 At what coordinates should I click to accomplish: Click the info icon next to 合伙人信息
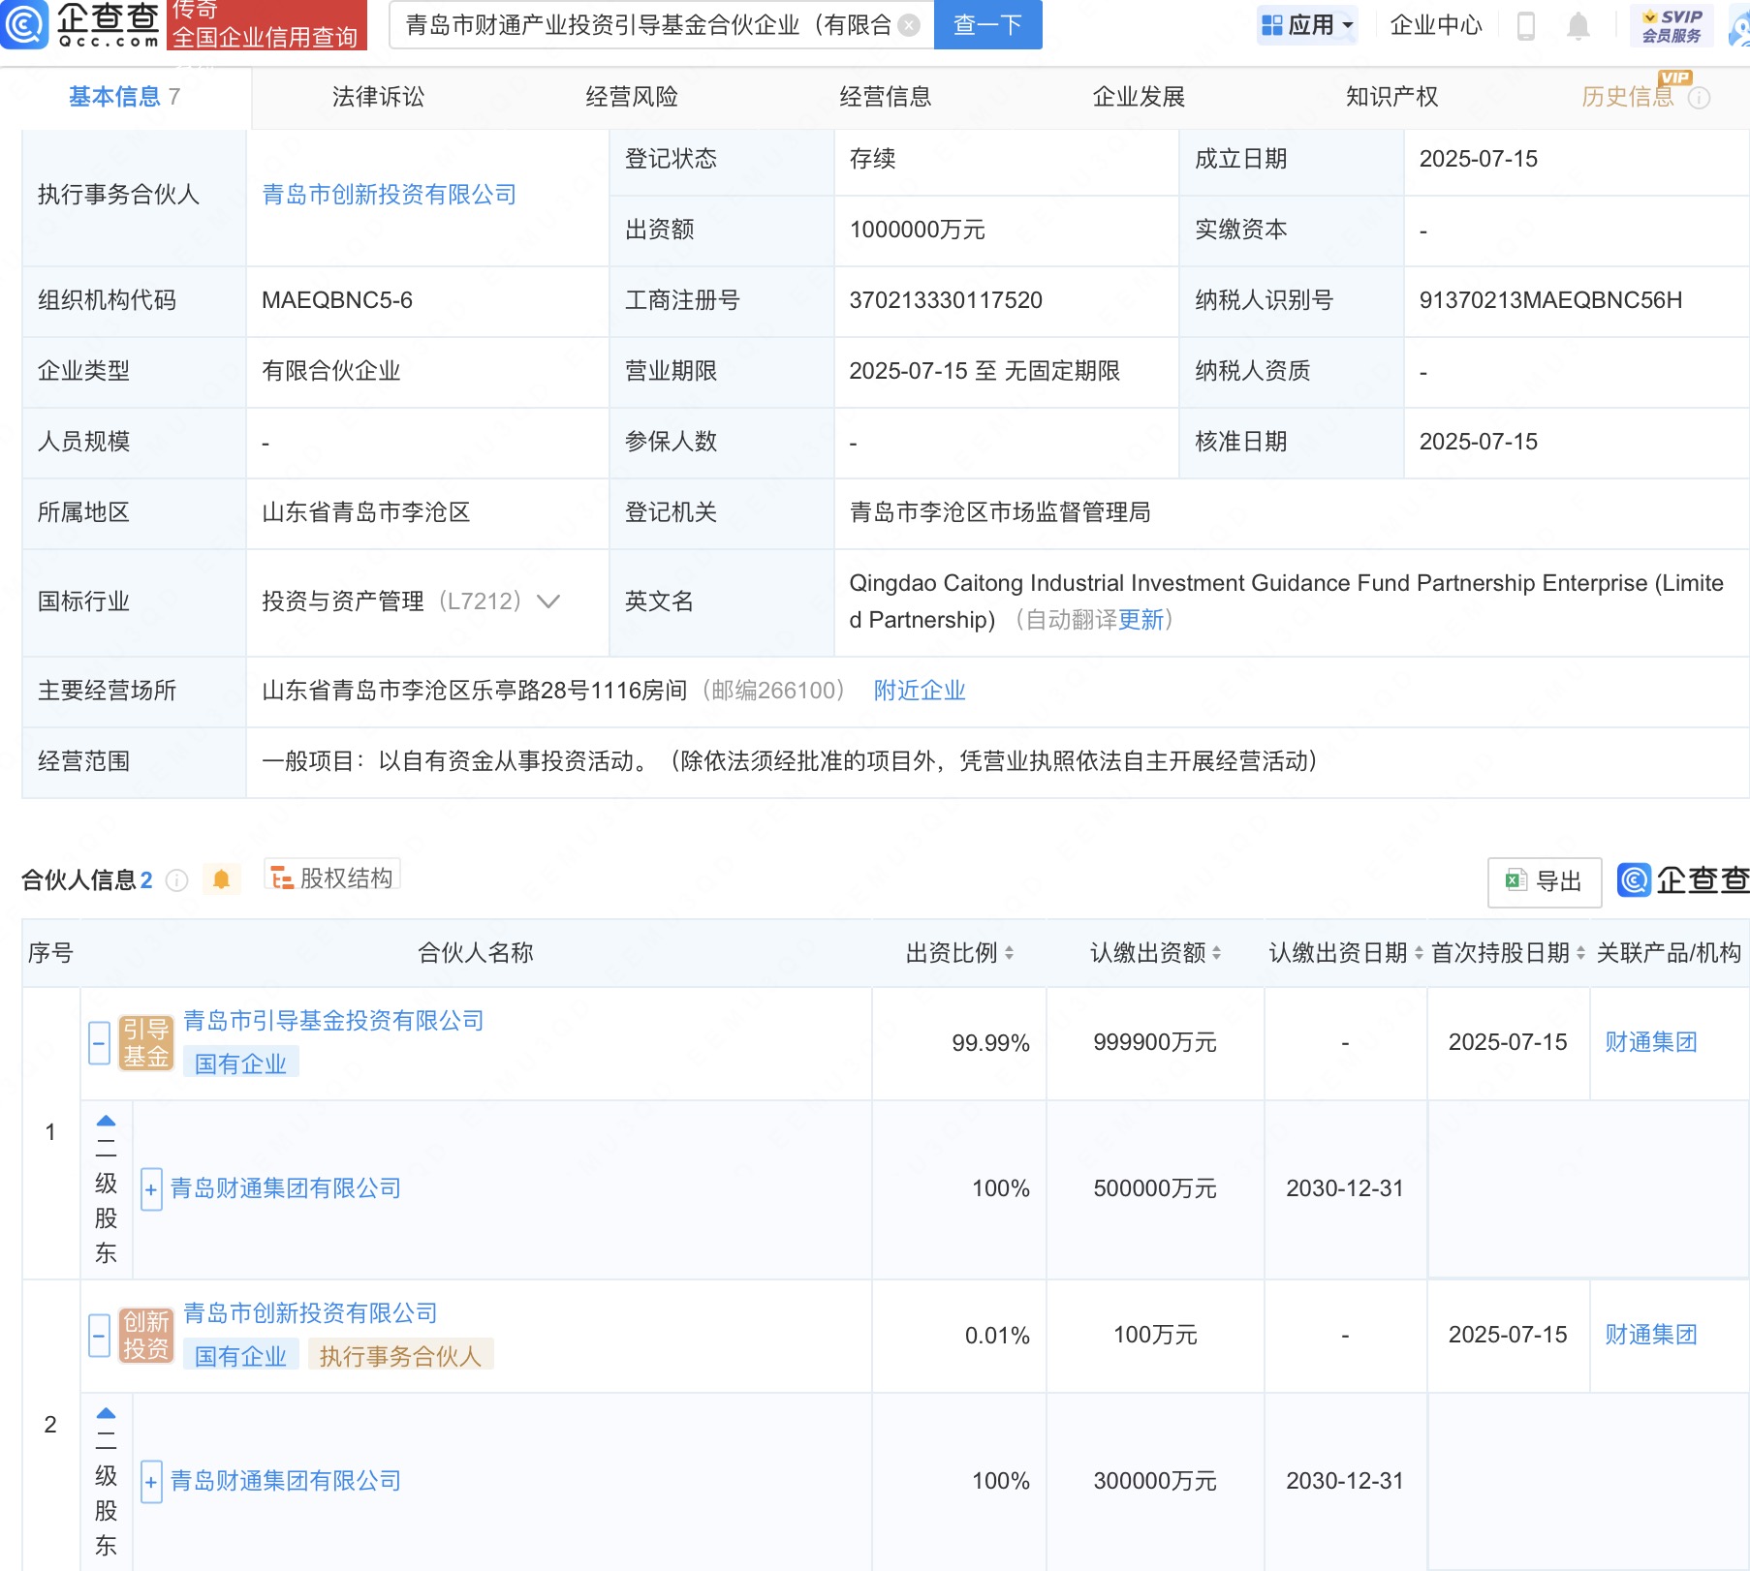tap(177, 879)
